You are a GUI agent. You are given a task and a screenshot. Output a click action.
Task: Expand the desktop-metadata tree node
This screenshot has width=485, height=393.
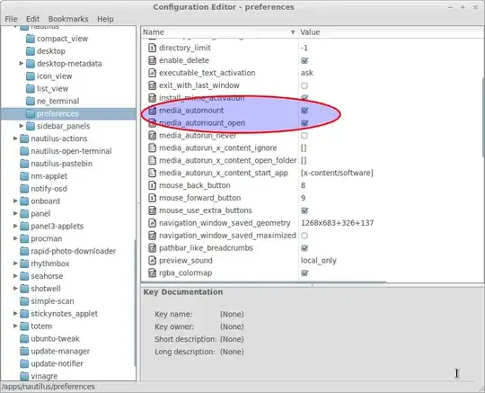(x=21, y=64)
